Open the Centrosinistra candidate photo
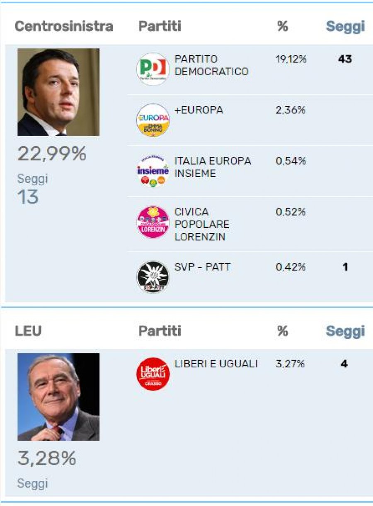This screenshot has width=373, height=506. tap(58, 92)
